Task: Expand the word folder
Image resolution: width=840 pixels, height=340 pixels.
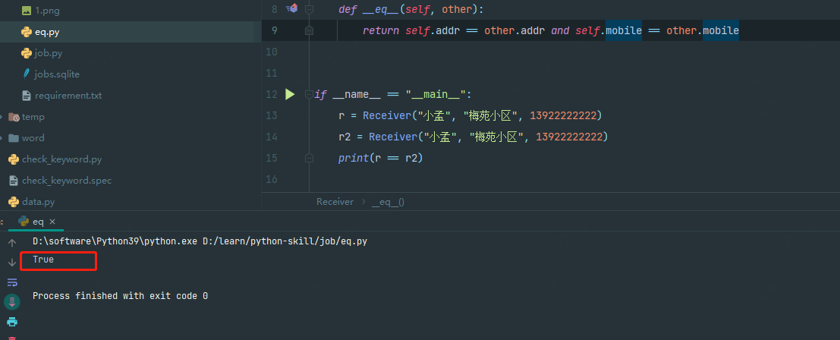Action: (x=2, y=138)
